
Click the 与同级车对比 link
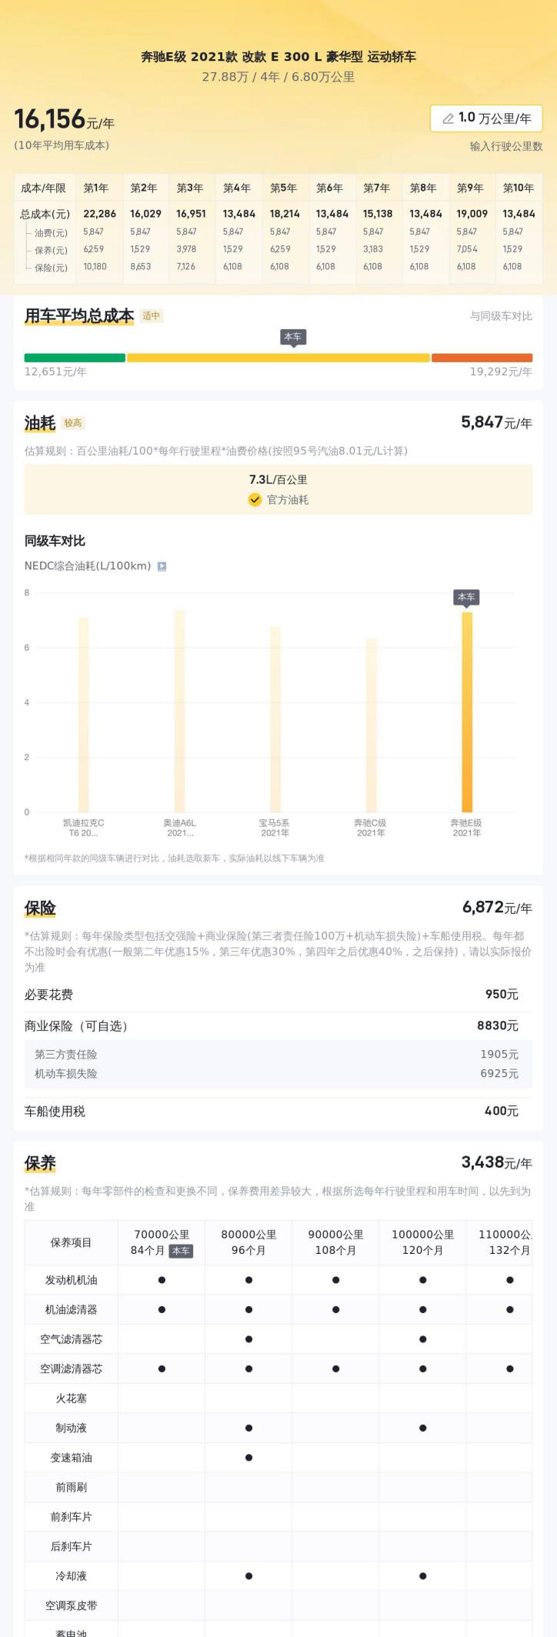(x=501, y=316)
